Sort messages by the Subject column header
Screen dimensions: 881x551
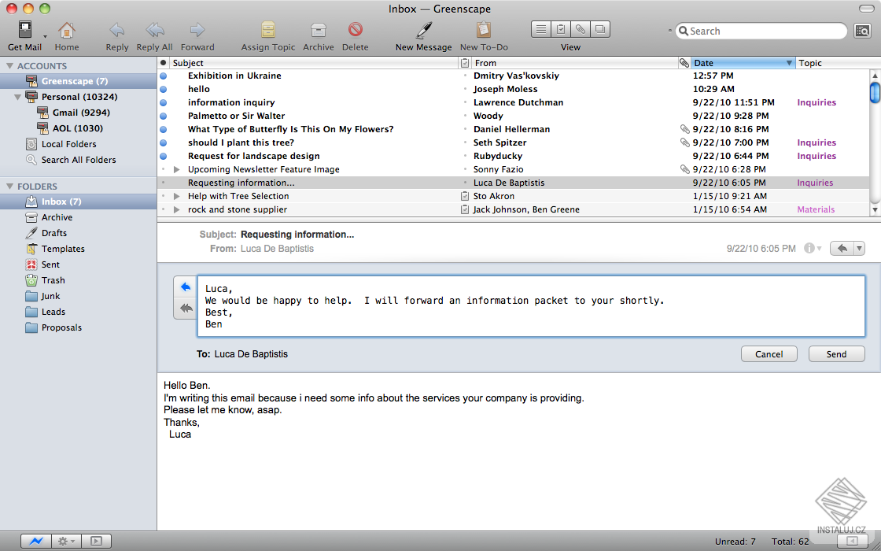click(x=314, y=63)
